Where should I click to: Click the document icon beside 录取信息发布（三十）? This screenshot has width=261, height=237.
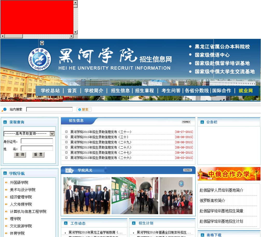[x=66, y=137]
